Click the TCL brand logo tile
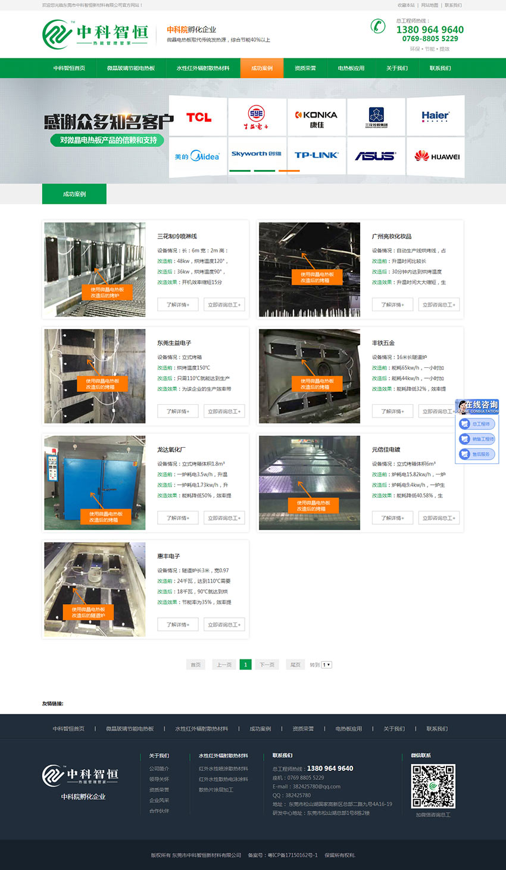The width and height of the screenshot is (506, 870). [x=198, y=117]
